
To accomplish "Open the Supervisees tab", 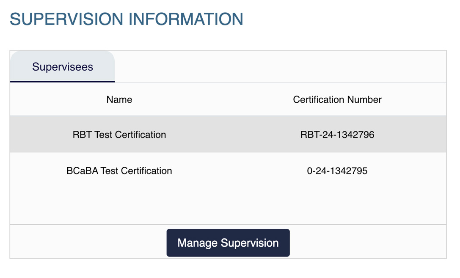I will click(63, 66).
